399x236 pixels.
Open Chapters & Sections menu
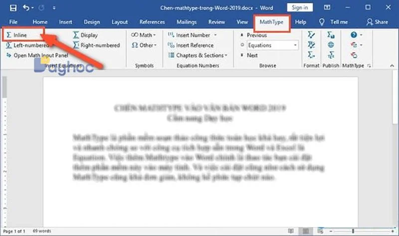198,55
